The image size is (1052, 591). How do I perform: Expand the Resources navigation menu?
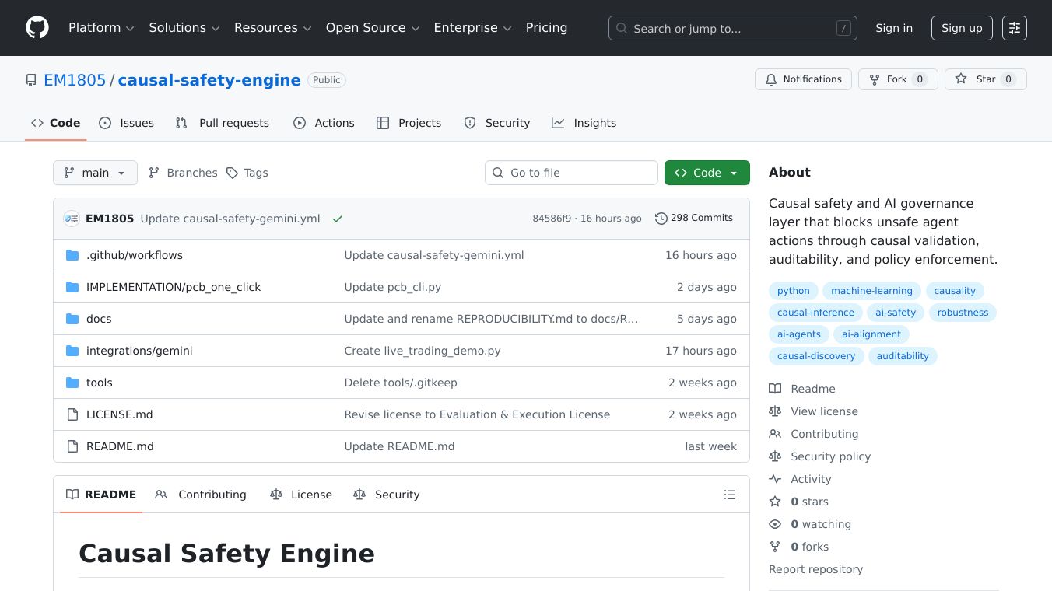[x=272, y=27]
